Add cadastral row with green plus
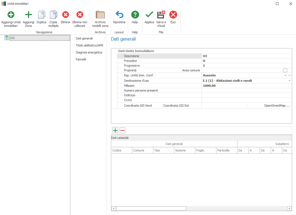 (x=115, y=130)
